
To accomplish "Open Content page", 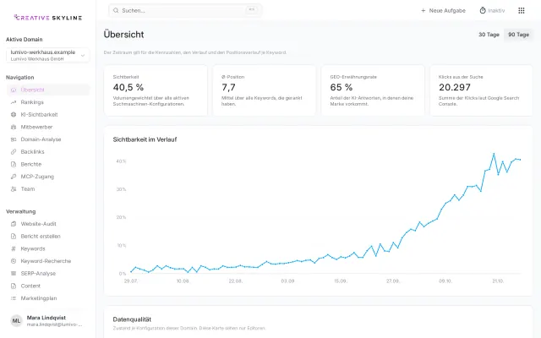I will click(x=48, y=286).
